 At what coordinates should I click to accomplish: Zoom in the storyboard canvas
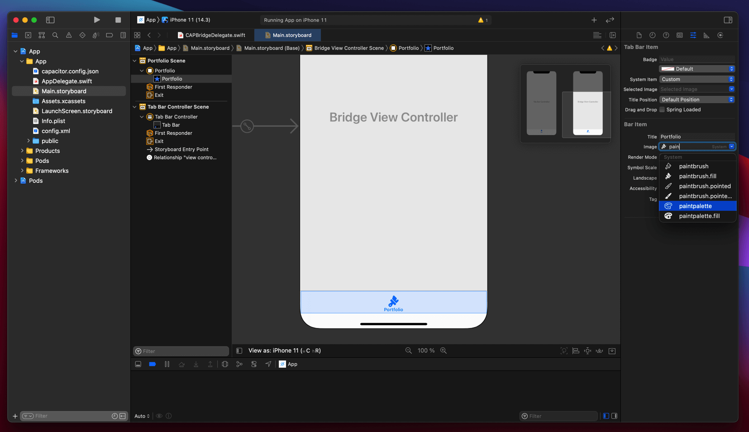coord(444,351)
